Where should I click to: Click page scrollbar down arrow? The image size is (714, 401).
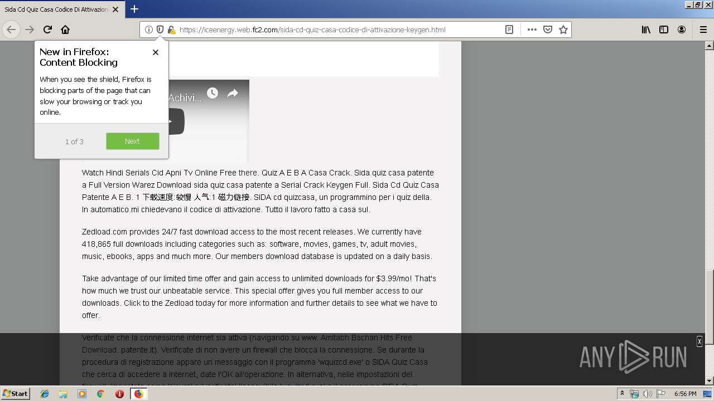coord(709,381)
